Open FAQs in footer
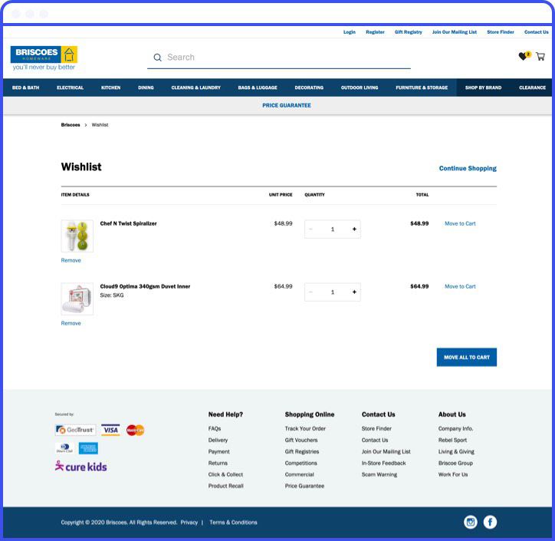Image resolution: width=555 pixels, height=541 pixels. pos(215,428)
